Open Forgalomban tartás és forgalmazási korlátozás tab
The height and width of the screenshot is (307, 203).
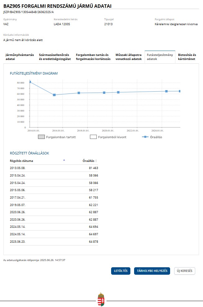[x=93, y=57]
